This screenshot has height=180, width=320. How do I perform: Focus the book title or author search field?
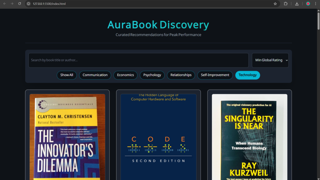pos(138,60)
